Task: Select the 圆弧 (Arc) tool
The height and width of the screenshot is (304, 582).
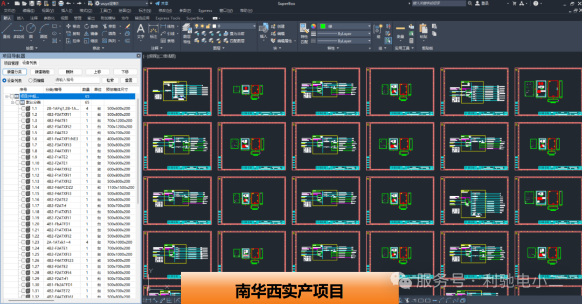Action: (x=44, y=30)
